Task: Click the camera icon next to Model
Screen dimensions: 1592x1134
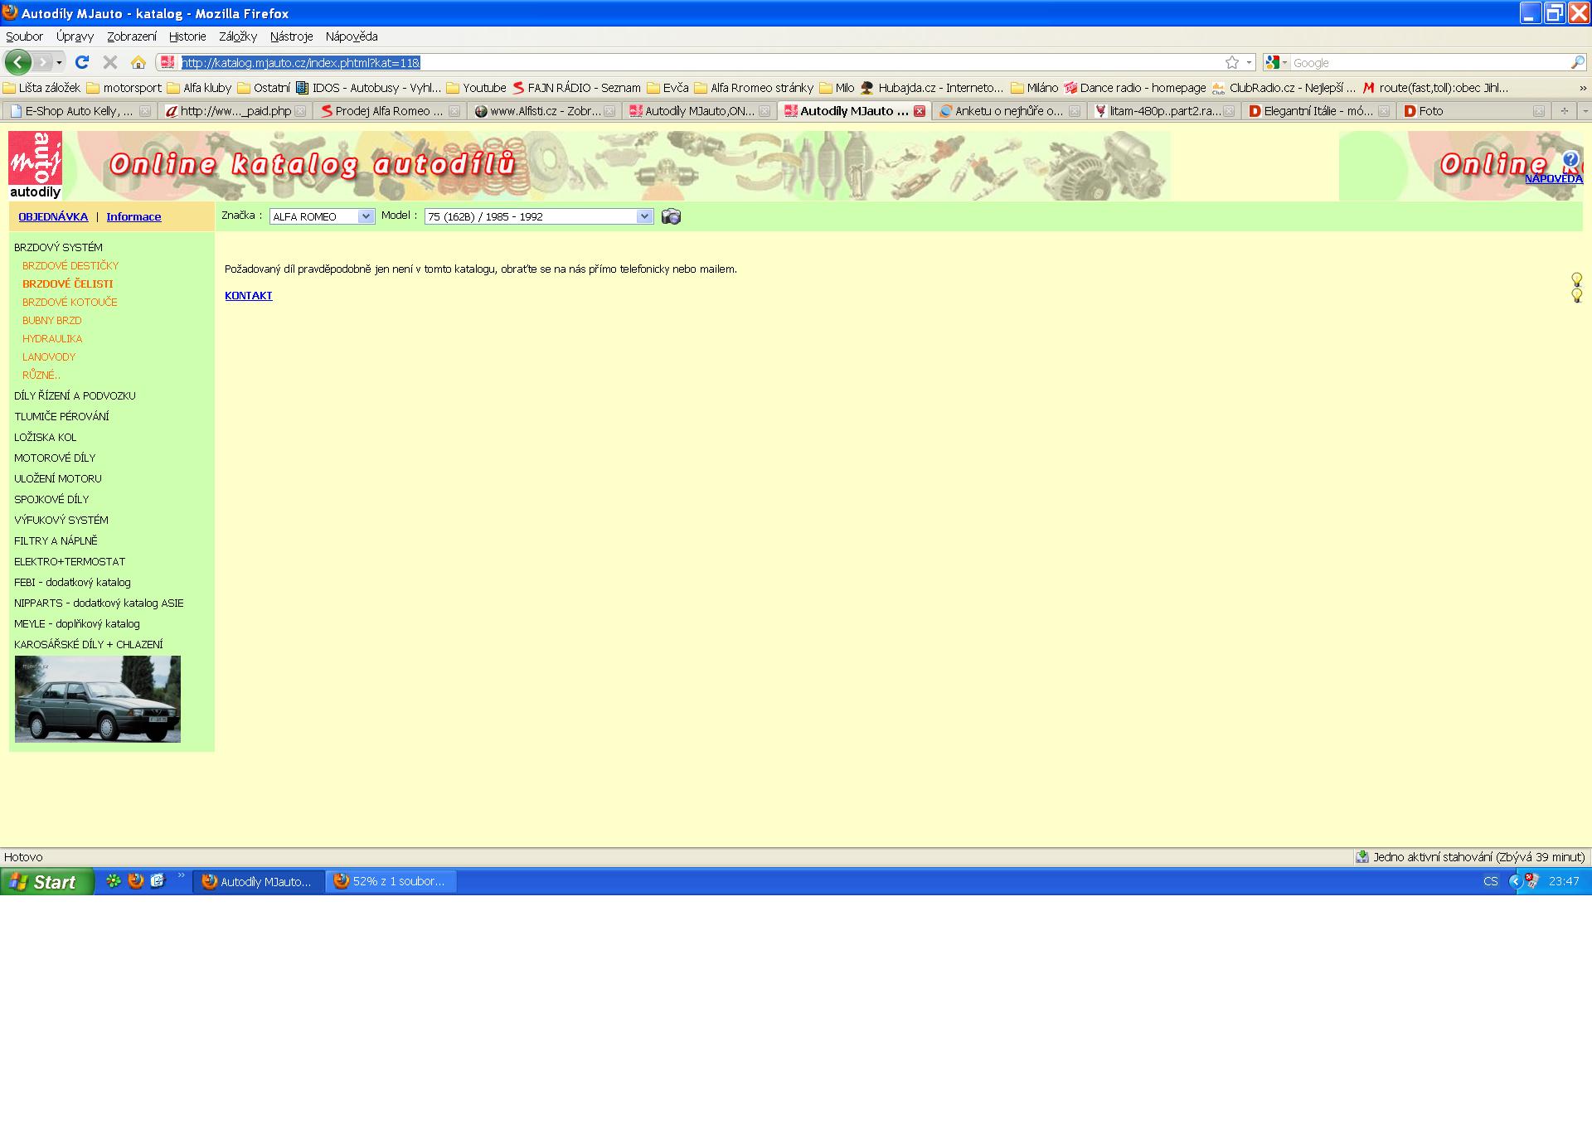Action: [671, 216]
